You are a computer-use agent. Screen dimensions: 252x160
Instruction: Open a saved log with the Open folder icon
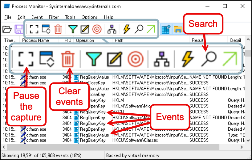(7, 29)
